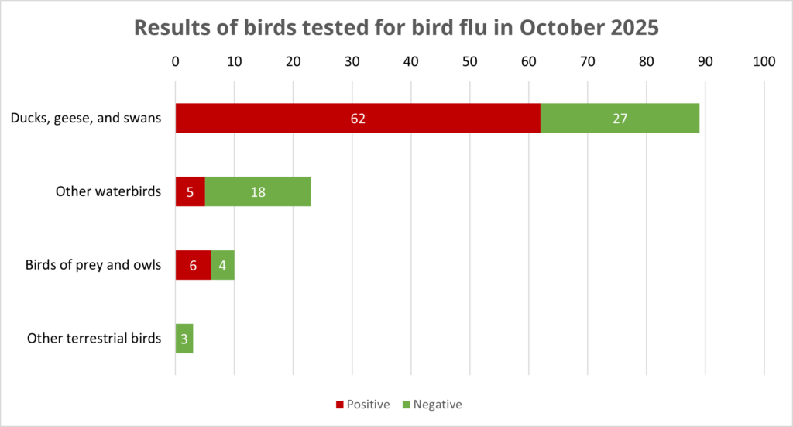Image resolution: width=793 pixels, height=427 pixels.
Task: Select the red bar showing 5
Action: click(190, 192)
